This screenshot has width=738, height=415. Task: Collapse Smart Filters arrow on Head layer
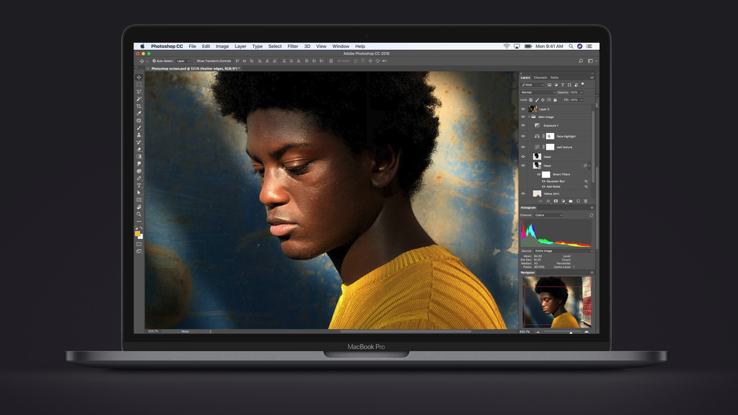(590, 165)
